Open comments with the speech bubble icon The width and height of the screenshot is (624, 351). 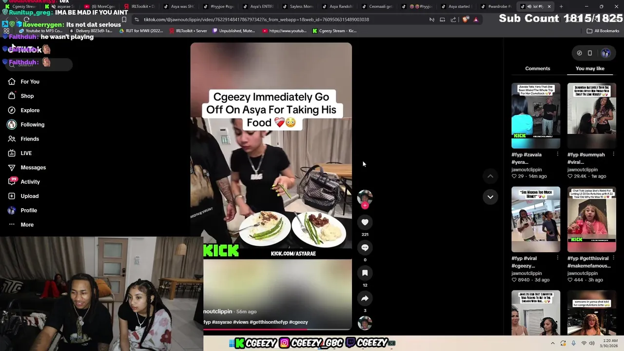(365, 247)
